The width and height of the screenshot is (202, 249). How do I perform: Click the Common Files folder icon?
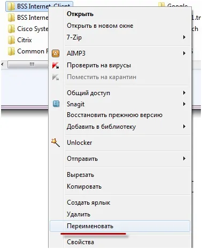click(11, 51)
